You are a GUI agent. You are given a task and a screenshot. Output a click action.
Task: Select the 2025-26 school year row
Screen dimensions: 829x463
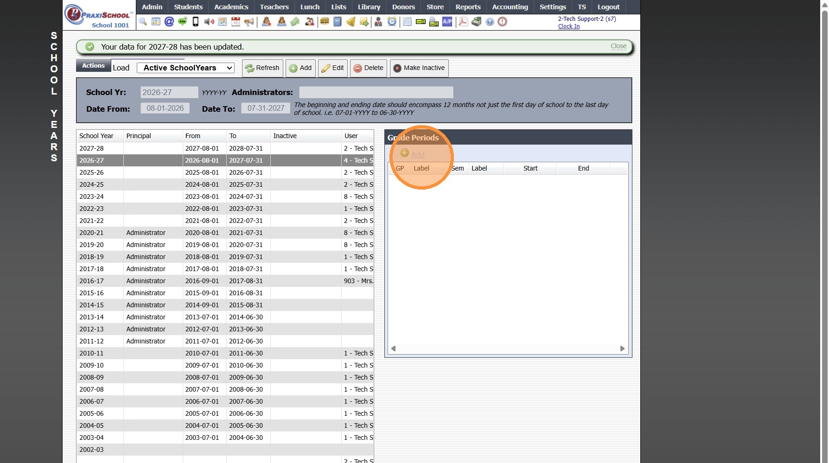click(225, 172)
